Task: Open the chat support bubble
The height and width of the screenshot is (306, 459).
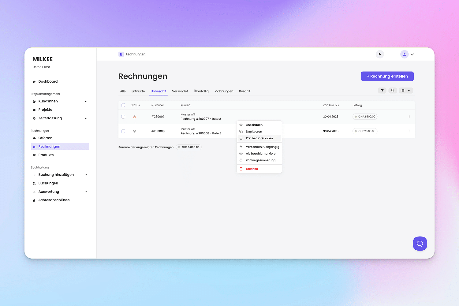Action: click(420, 244)
